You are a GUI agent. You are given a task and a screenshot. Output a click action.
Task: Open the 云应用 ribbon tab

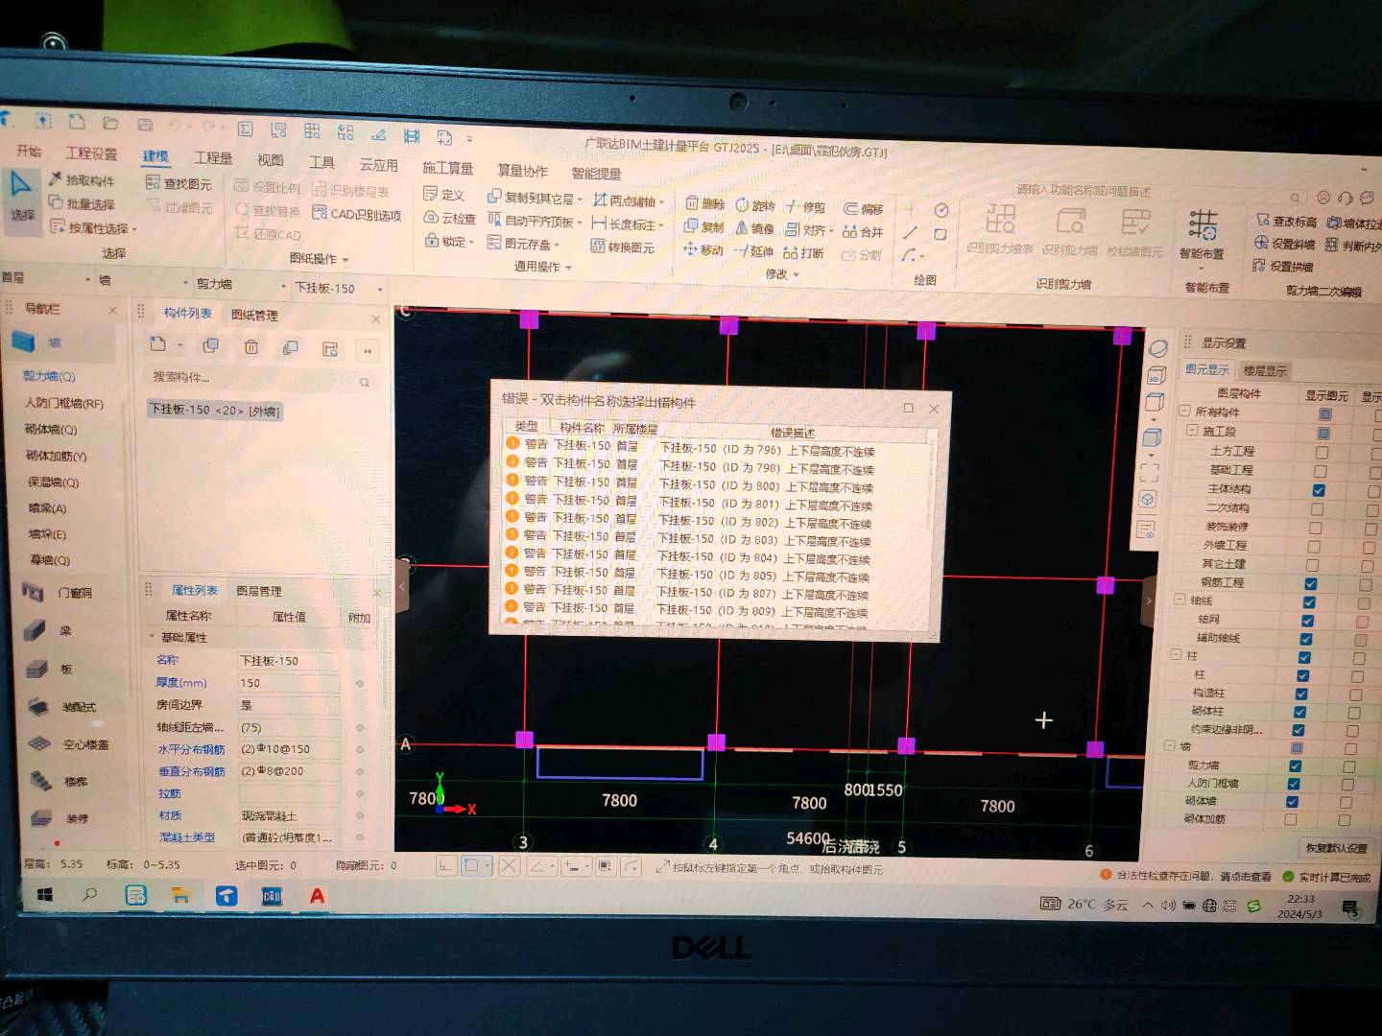(x=378, y=164)
